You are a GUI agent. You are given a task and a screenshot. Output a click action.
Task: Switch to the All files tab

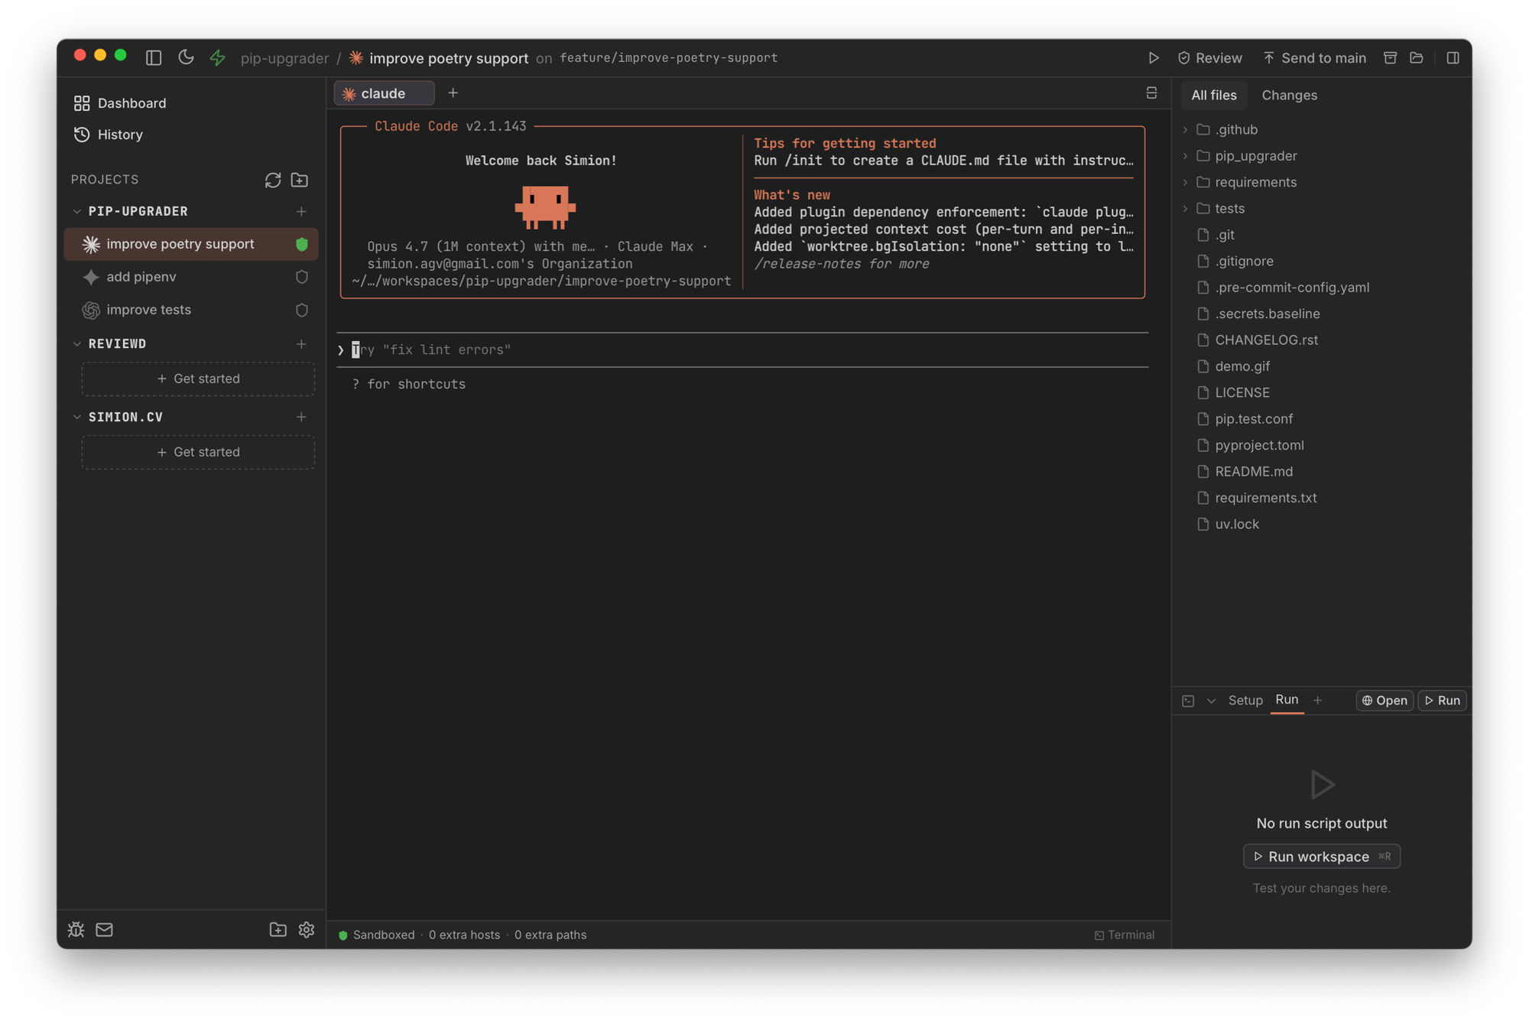(1213, 95)
